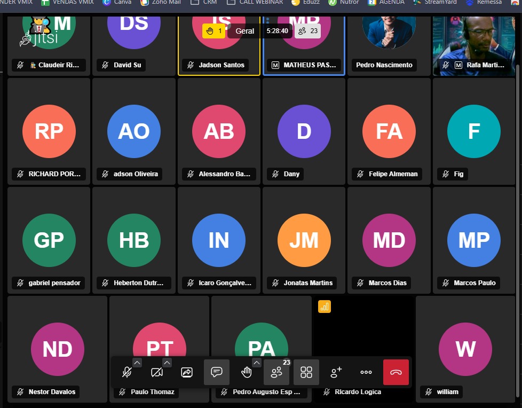Screen dimensions: 522x408
Task: Invite people to the meeting
Action: click(x=336, y=372)
